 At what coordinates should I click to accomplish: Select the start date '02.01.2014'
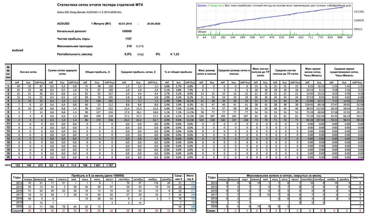pyautogui.click(x=125, y=24)
